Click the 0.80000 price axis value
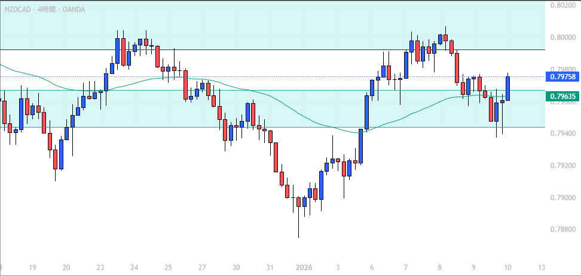581x276 pixels. click(x=562, y=37)
